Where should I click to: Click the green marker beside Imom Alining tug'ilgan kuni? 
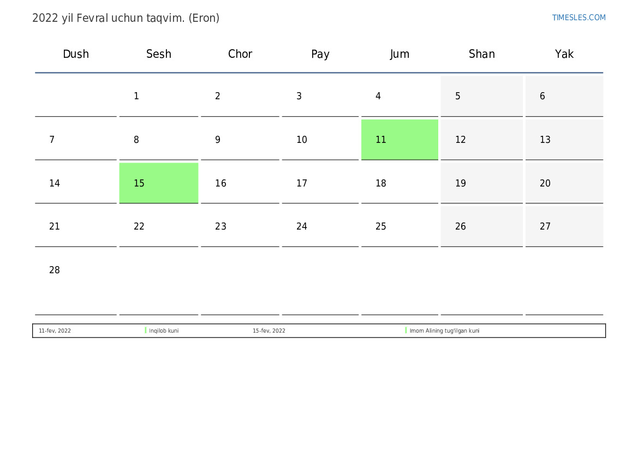click(406, 330)
